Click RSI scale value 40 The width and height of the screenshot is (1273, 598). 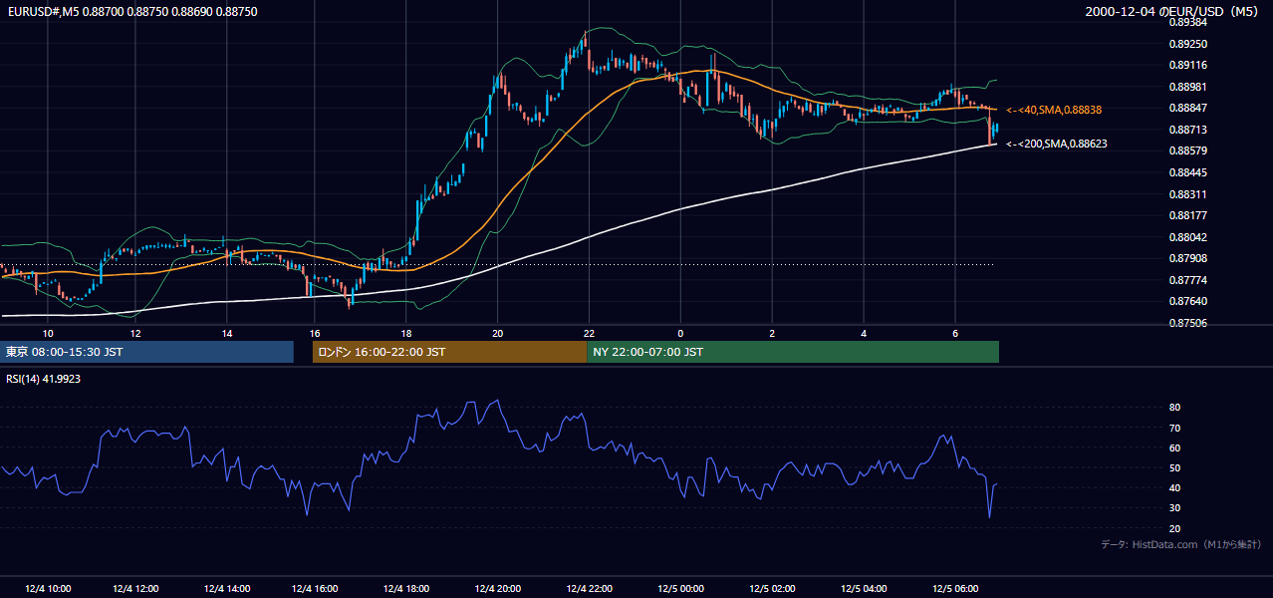coord(1174,488)
